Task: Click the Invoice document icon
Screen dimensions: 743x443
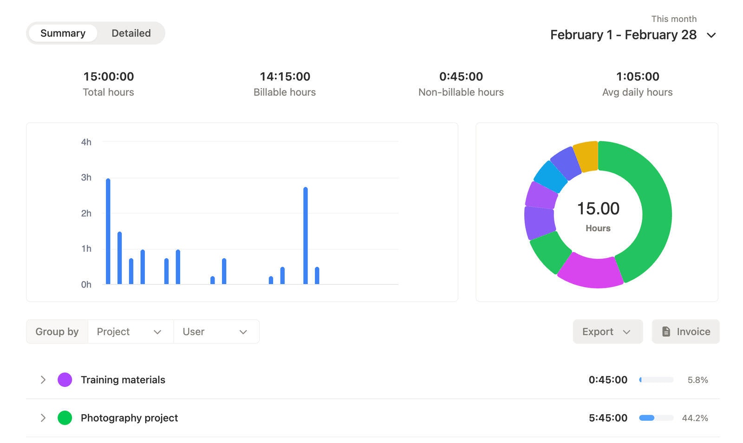Action: point(666,331)
